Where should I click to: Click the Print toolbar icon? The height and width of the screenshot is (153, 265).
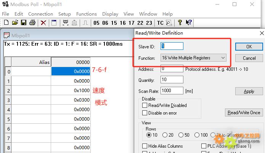tap(32, 22)
